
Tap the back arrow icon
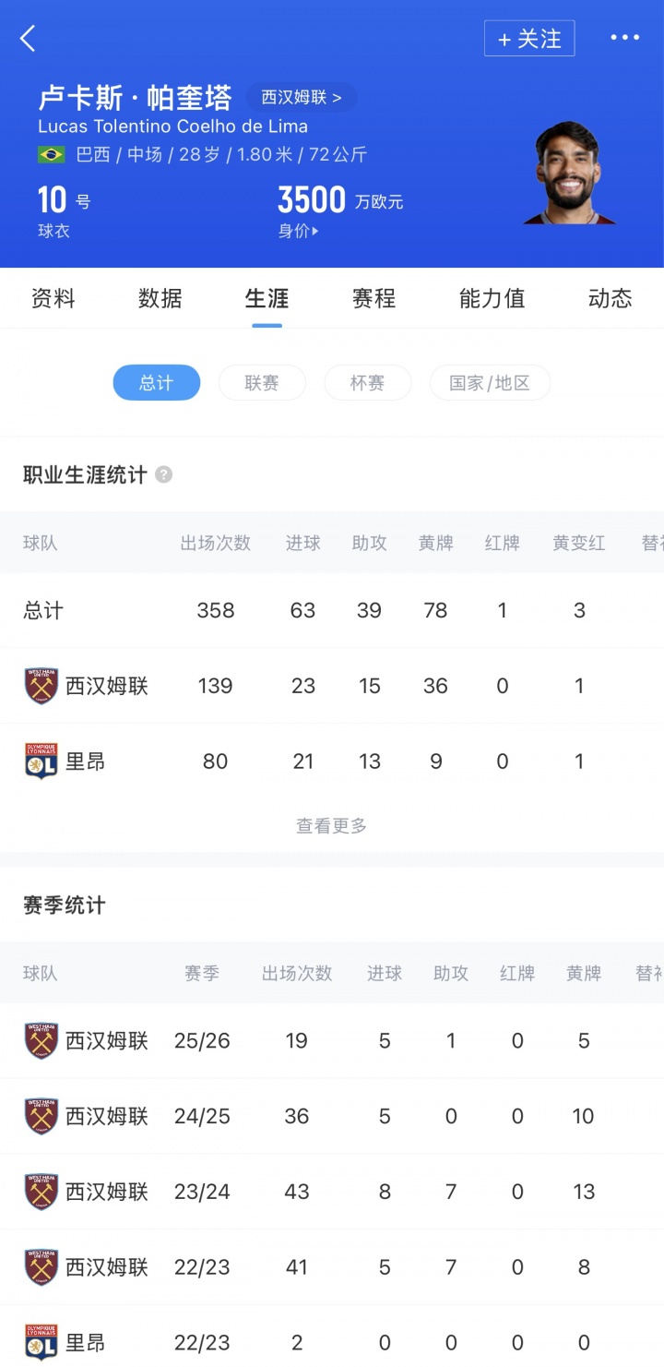29,39
